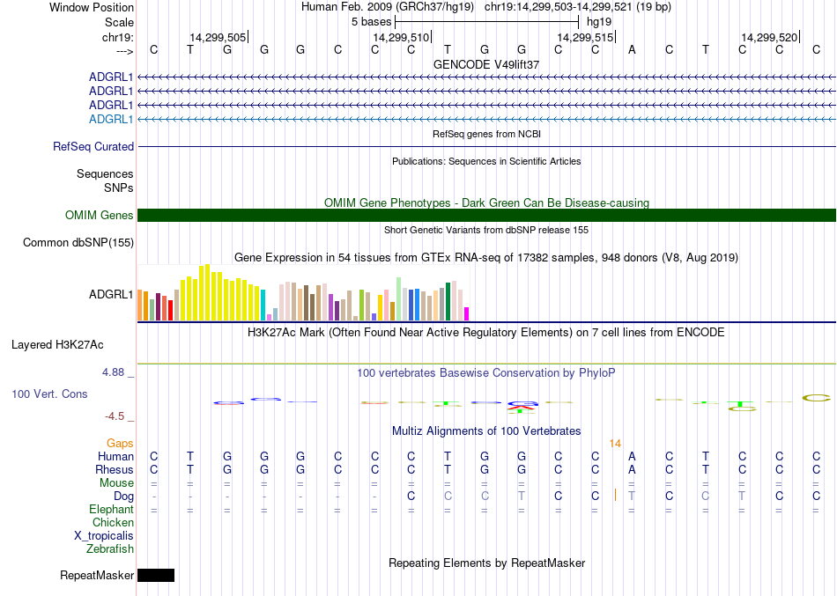This screenshot has width=837, height=596.
Task: Click the Scale bar labeled 5 bases
Action: (x=486, y=21)
